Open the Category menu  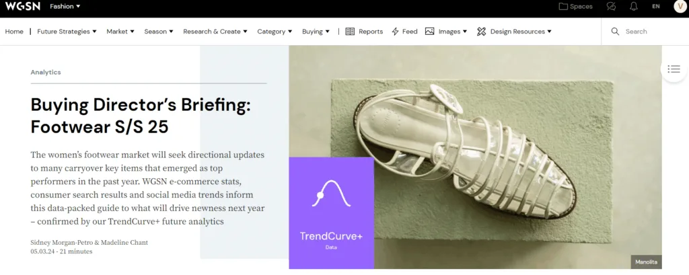(275, 32)
